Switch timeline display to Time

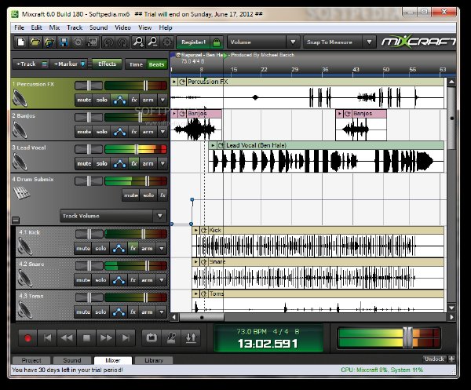pos(136,64)
